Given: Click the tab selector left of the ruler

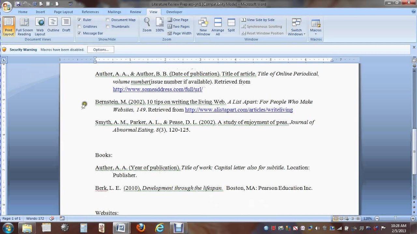Looking at the screenshot, I should (4, 60).
